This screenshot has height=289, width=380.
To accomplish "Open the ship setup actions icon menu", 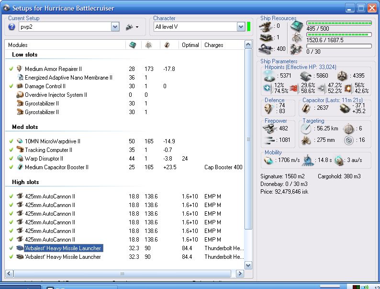I will click(x=132, y=27).
